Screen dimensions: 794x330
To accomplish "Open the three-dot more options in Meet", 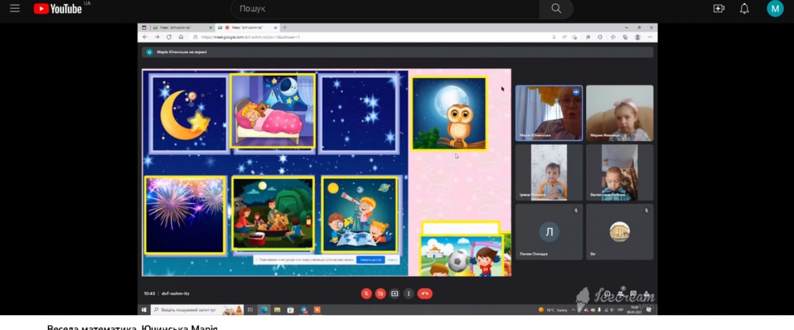I will (x=409, y=294).
